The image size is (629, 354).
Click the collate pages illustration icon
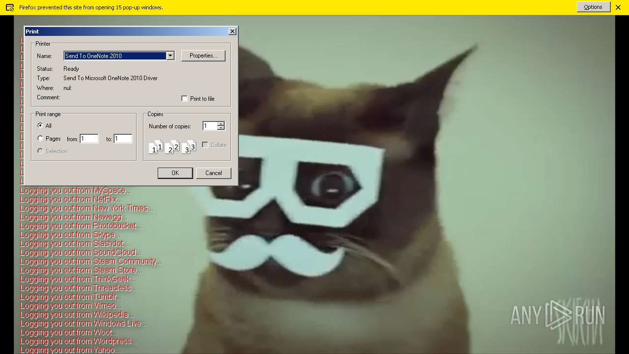point(172,147)
